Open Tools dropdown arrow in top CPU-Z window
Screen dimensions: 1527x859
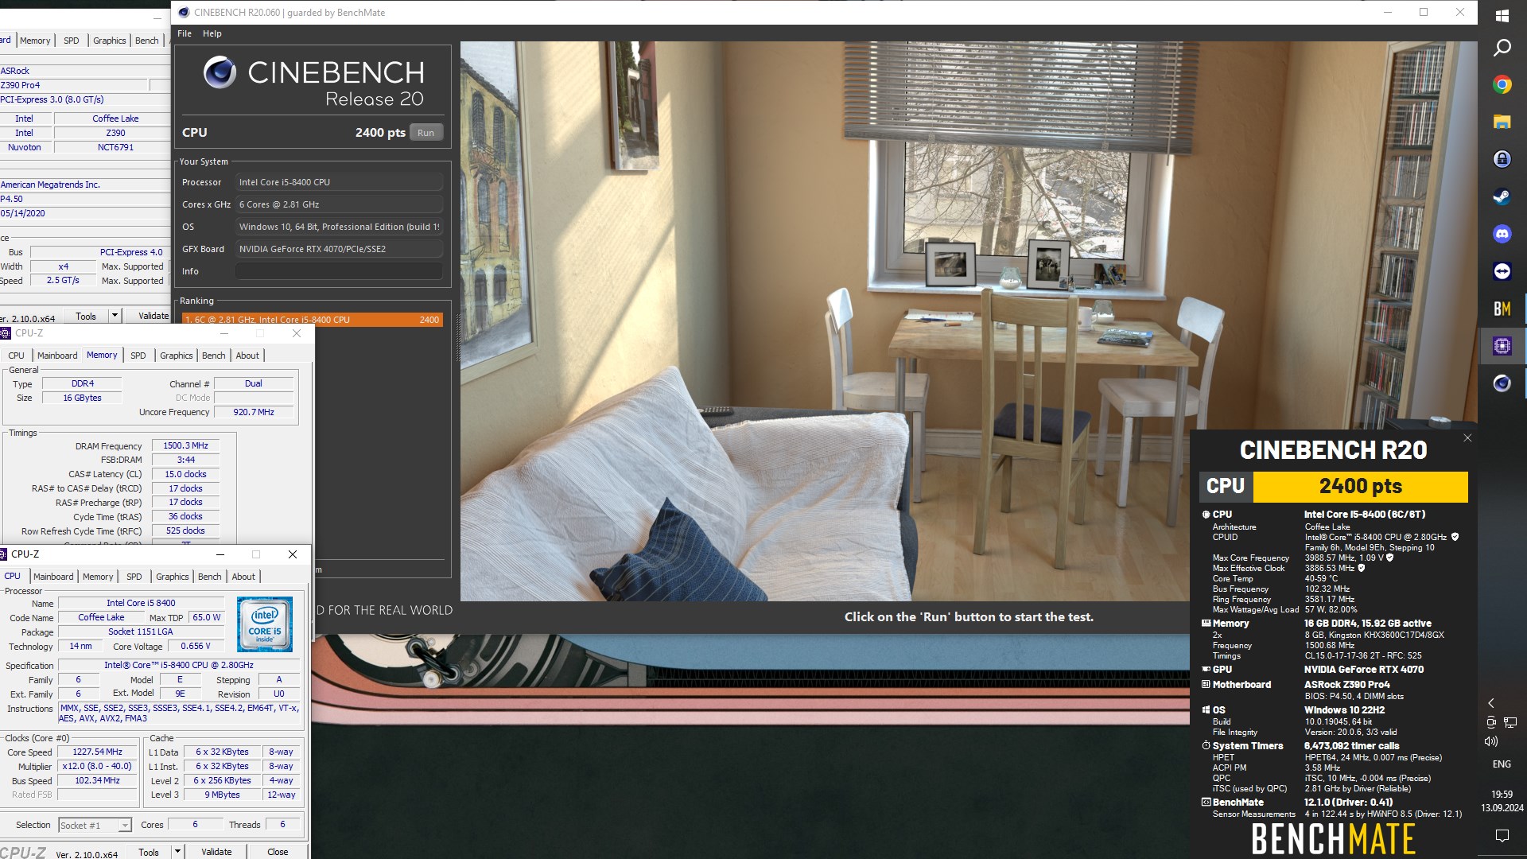(x=115, y=316)
